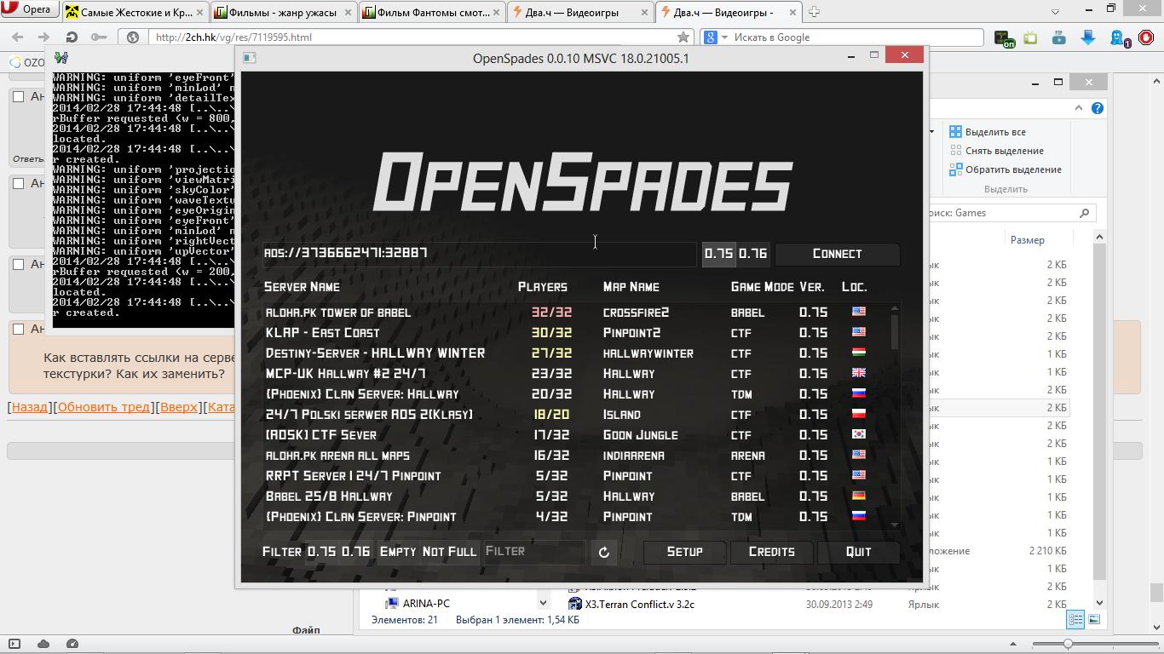Click the server Filter text field
The image size is (1164, 654).
point(534,552)
